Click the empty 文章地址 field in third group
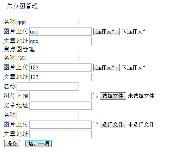The width and height of the screenshot is (179, 166). click(60, 105)
